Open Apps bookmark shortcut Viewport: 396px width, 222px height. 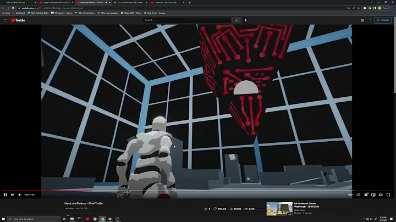tap(6, 13)
